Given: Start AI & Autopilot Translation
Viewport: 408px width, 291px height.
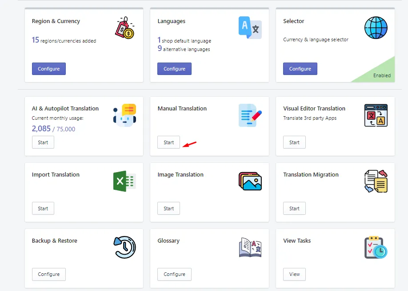Looking at the screenshot, I should click(x=43, y=142).
